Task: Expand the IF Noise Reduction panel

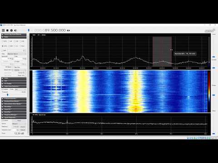Action: (x=14, y=99)
